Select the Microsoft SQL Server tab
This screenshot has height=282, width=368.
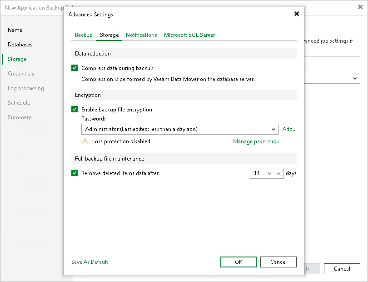189,35
